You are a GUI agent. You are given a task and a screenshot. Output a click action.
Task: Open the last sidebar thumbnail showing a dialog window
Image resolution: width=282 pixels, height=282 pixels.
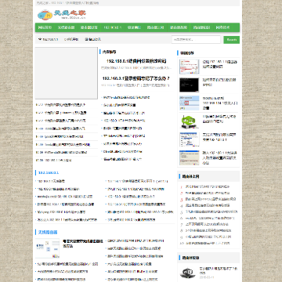point(190,157)
